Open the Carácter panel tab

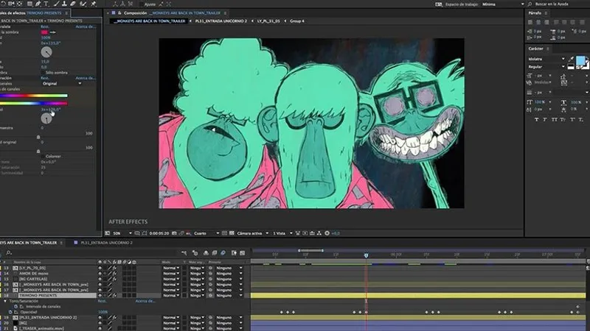[535, 49]
